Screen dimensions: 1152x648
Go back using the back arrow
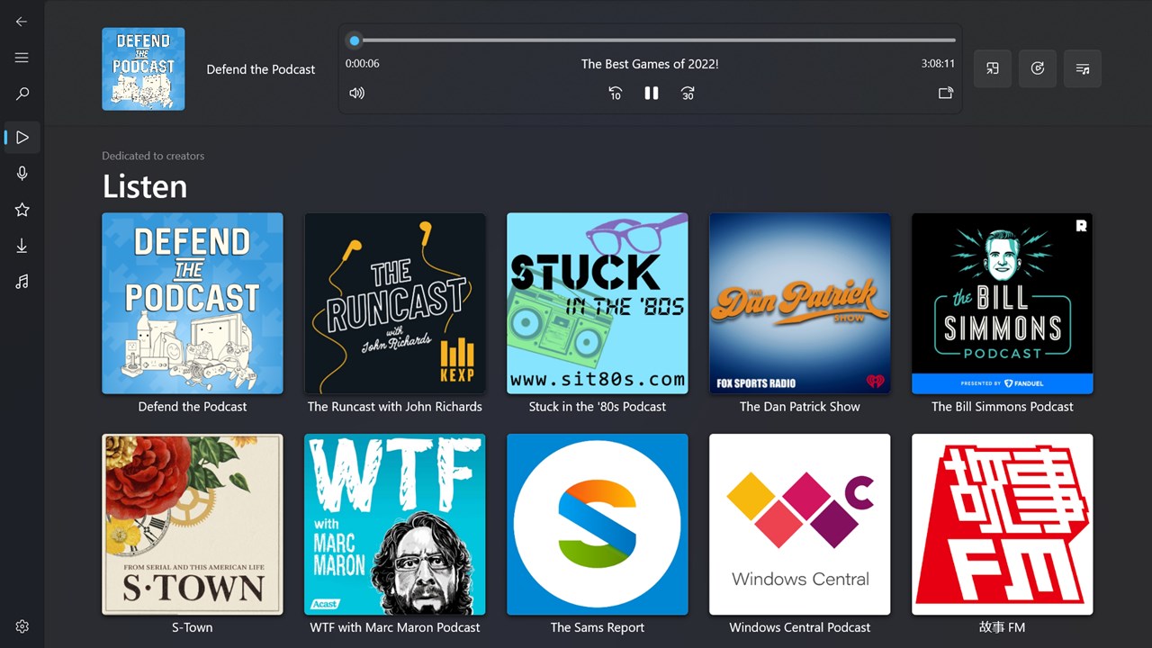tap(22, 22)
